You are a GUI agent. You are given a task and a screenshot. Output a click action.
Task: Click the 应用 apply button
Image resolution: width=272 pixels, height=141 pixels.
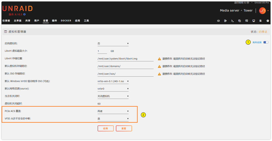106,129
